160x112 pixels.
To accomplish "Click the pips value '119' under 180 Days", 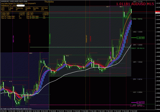I will [42, 10].
